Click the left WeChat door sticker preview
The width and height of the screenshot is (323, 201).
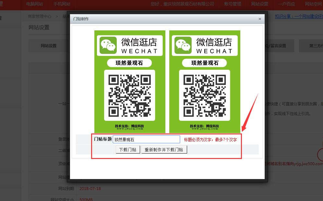[130, 81]
